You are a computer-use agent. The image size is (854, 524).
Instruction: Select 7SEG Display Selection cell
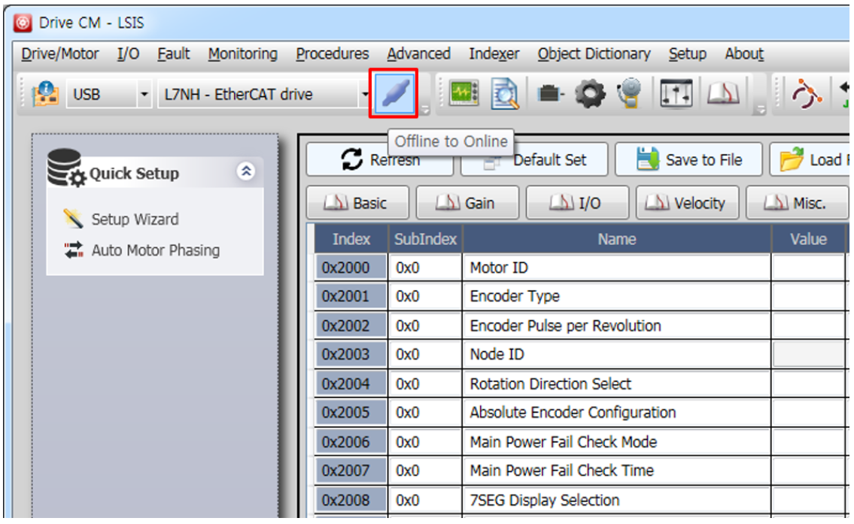(616, 499)
